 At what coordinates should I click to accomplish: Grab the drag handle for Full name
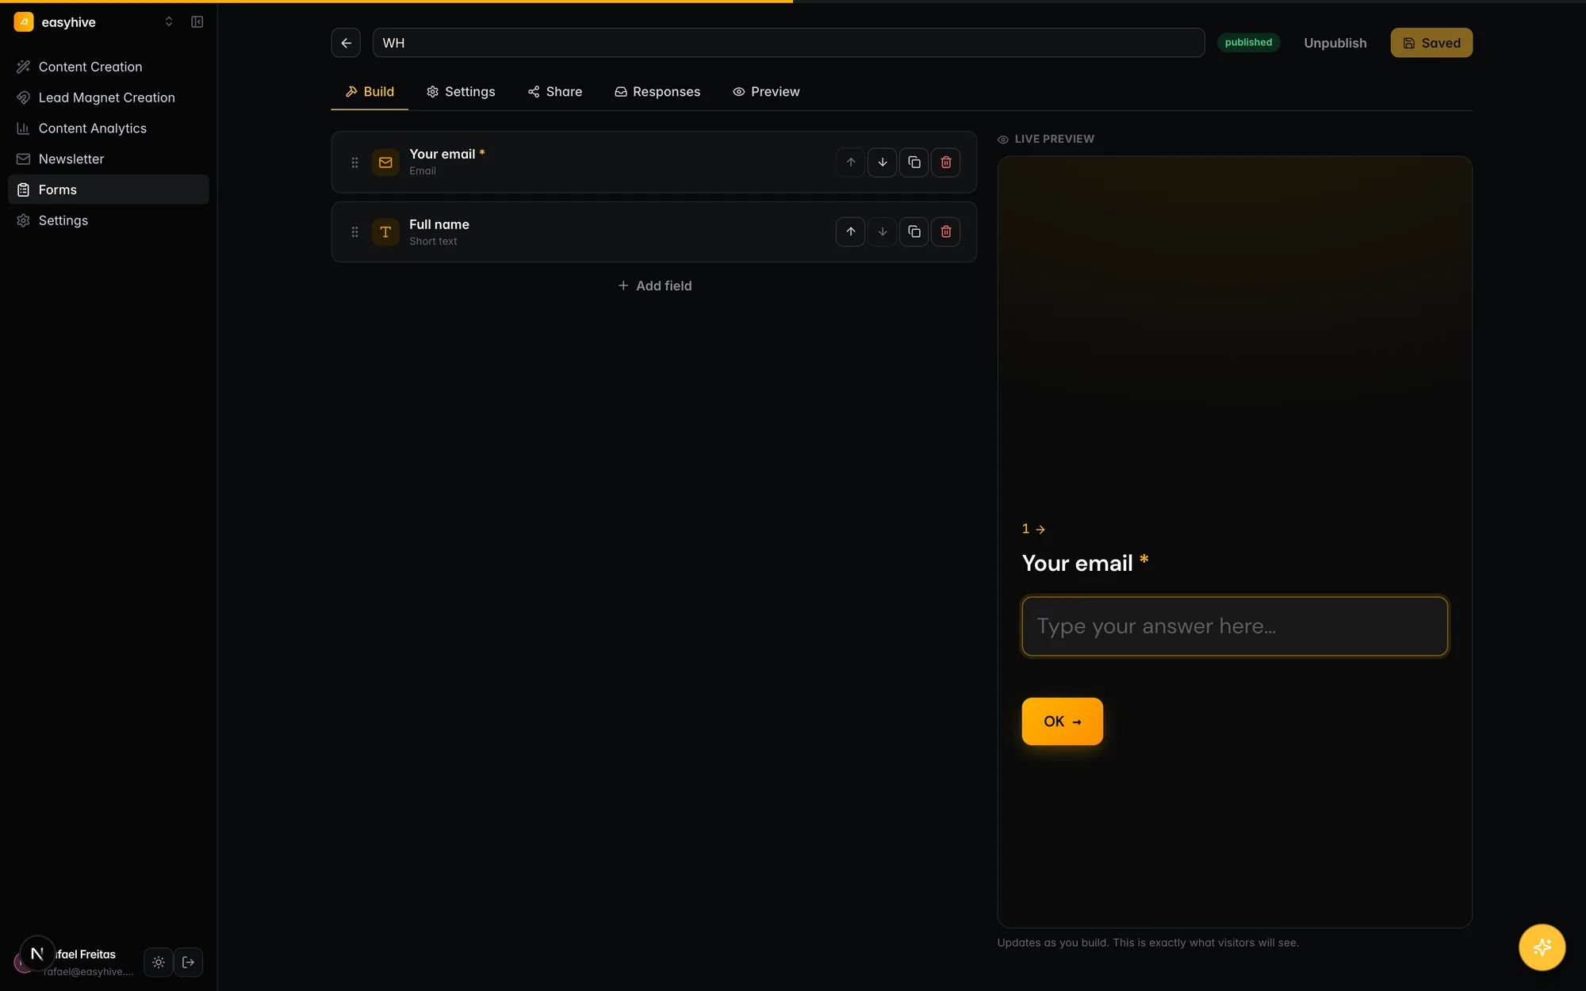(354, 232)
